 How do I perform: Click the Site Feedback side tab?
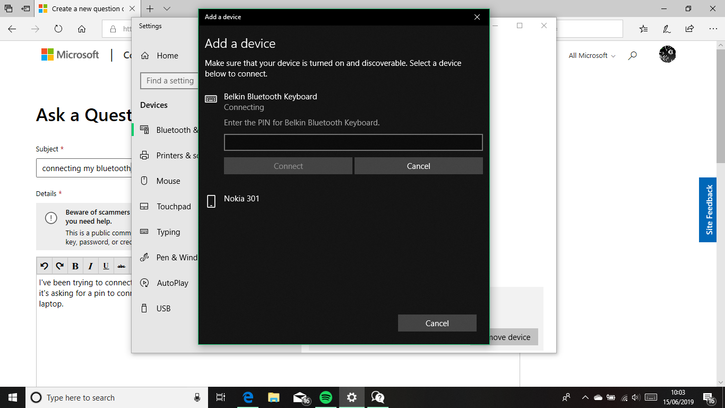click(707, 210)
